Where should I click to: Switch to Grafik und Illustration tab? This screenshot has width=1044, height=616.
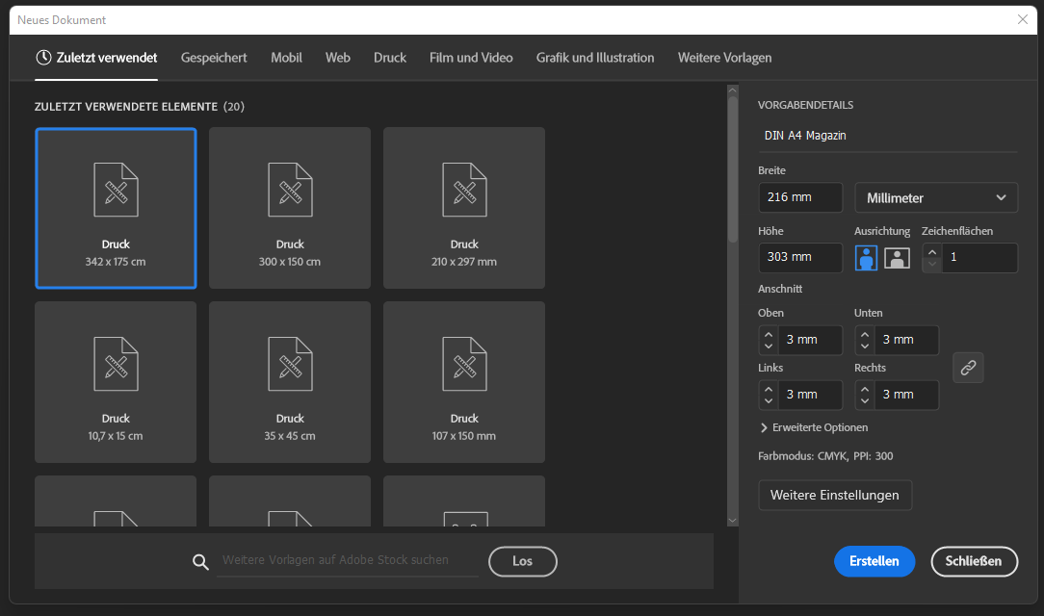click(594, 58)
